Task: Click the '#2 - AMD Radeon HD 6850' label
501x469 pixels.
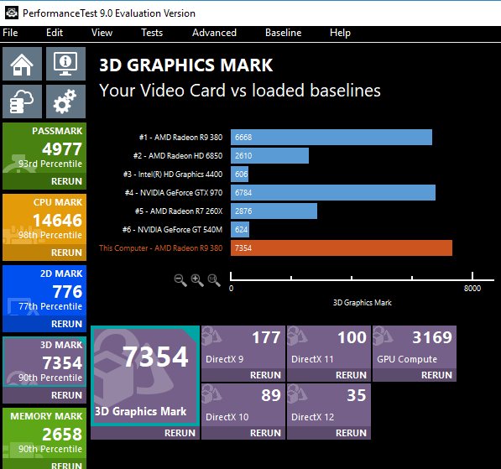Action: [x=178, y=155]
